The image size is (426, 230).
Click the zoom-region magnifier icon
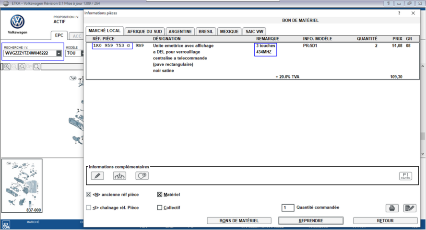(x=22, y=67)
